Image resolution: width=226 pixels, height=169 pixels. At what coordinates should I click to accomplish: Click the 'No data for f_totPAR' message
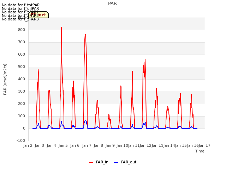(x=21, y=5)
